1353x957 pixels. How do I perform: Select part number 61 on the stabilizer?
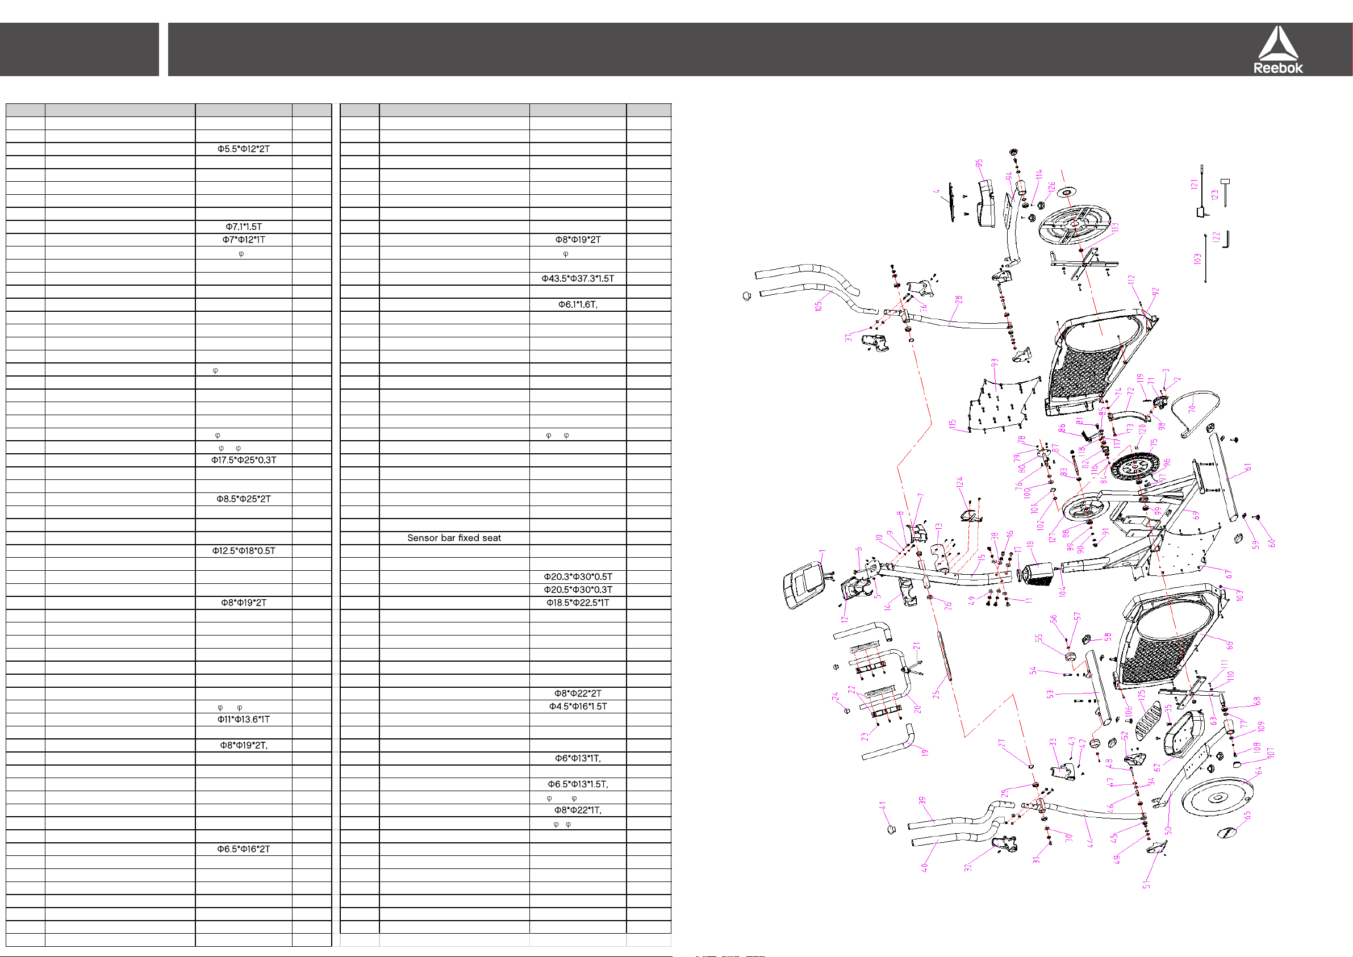click(1248, 468)
